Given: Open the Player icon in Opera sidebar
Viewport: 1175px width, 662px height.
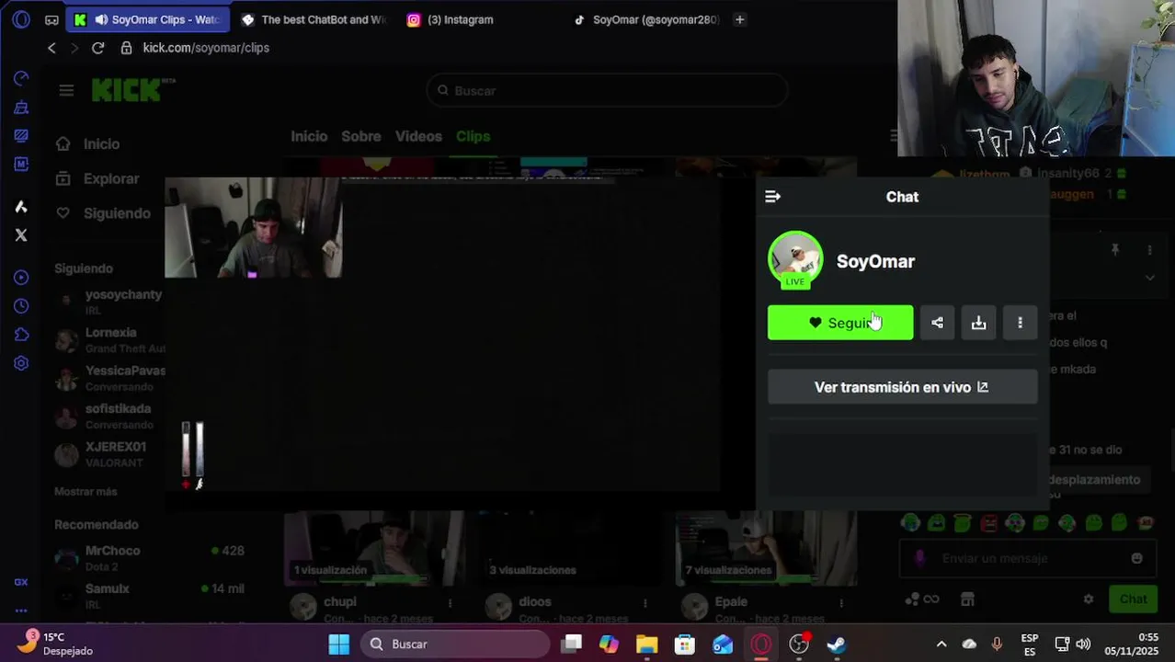Looking at the screenshot, I should coord(21,278).
